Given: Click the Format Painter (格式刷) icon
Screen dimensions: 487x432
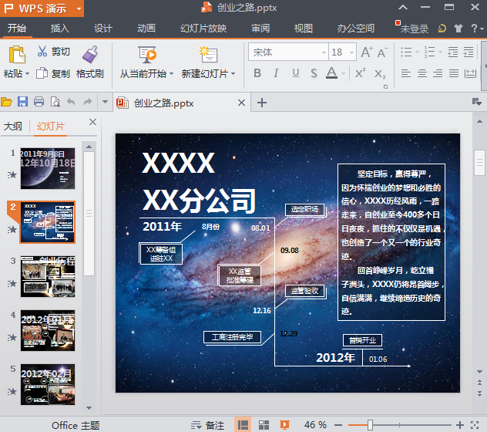Looking at the screenshot, I should (91, 54).
